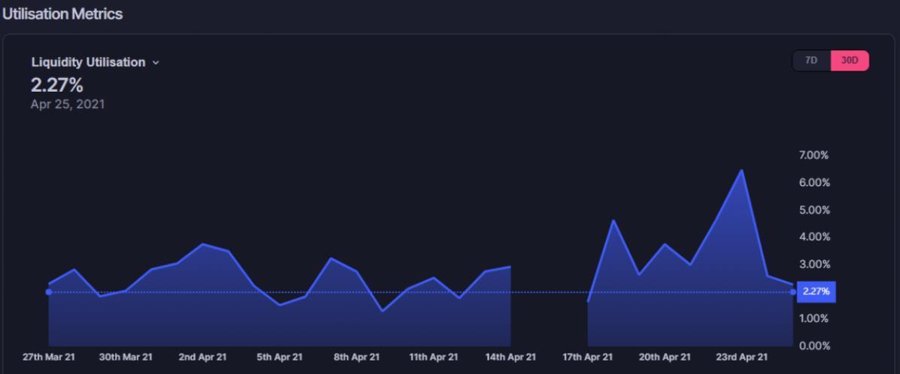The width and height of the screenshot is (900, 374).
Task: Click the chevron beside Liquidity Utilisation
Action: click(x=156, y=62)
